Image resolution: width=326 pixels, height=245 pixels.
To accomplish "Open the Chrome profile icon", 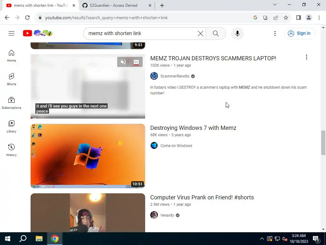I will 309,18.
